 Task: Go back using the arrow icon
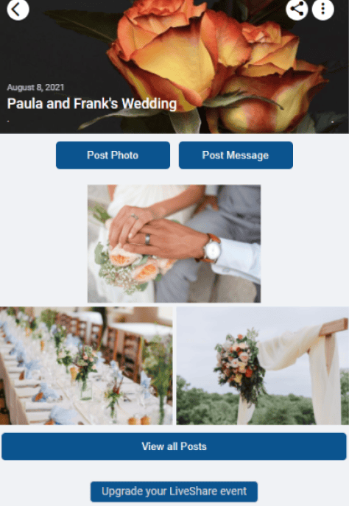[x=18, y=10]
